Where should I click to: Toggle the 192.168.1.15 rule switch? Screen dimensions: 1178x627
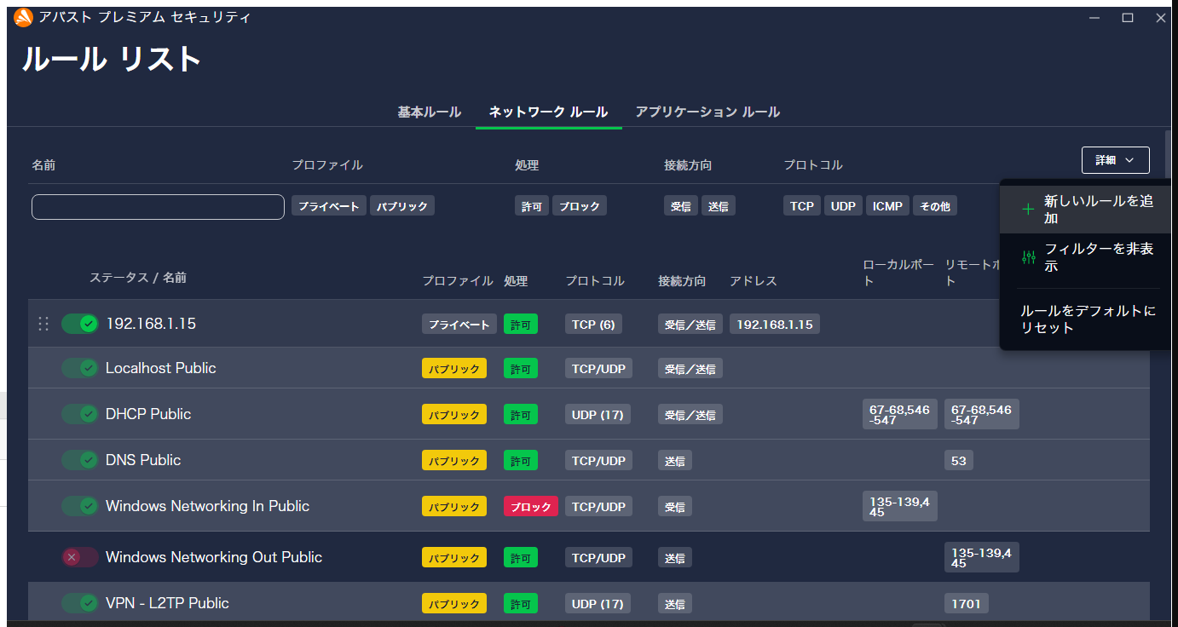[x=80, y=324]
